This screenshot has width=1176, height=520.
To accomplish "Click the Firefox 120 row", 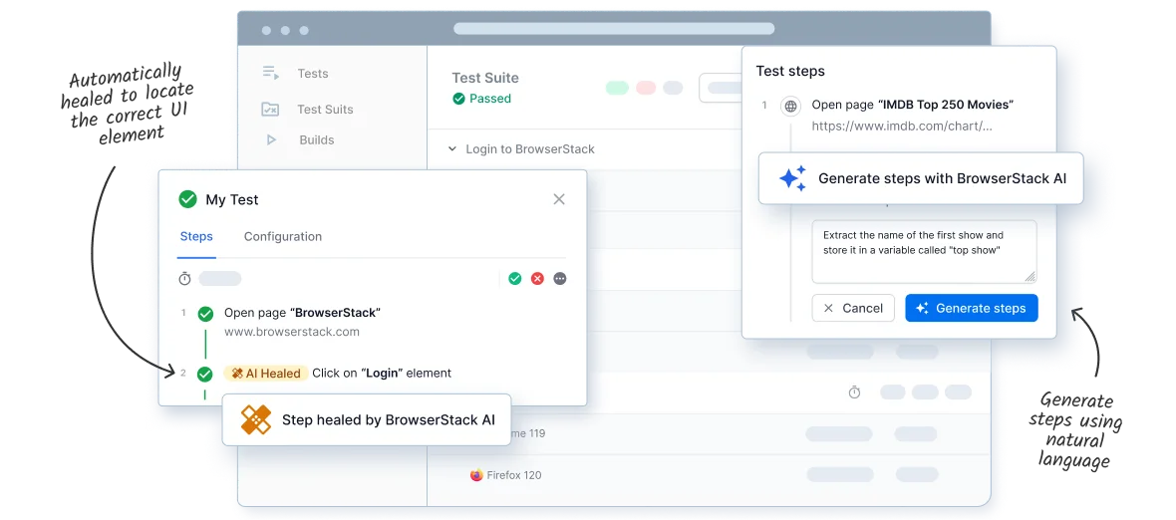I will [x=709, y=475].
